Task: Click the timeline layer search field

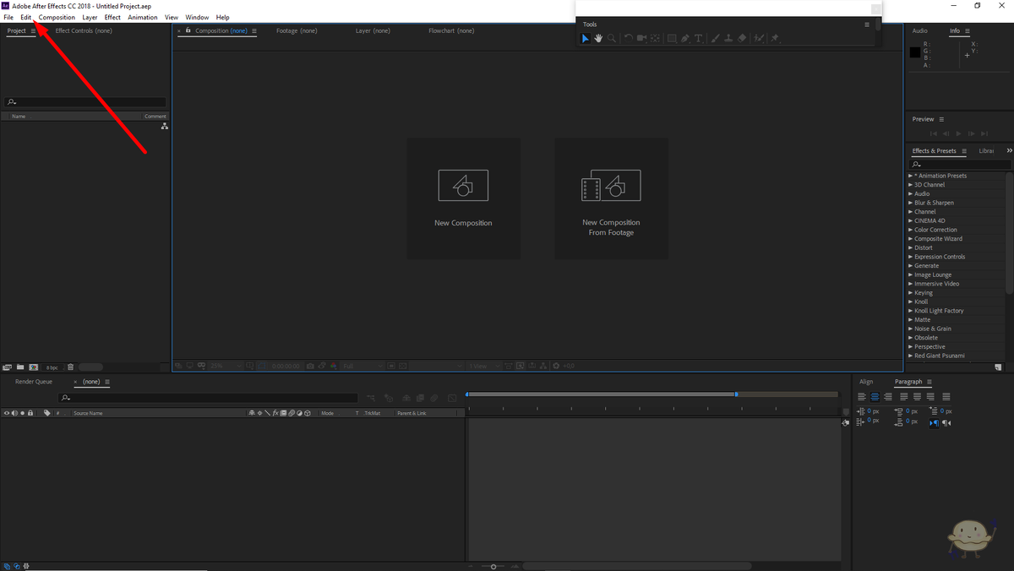Action: pyautogui.click(x=209, y=398)
